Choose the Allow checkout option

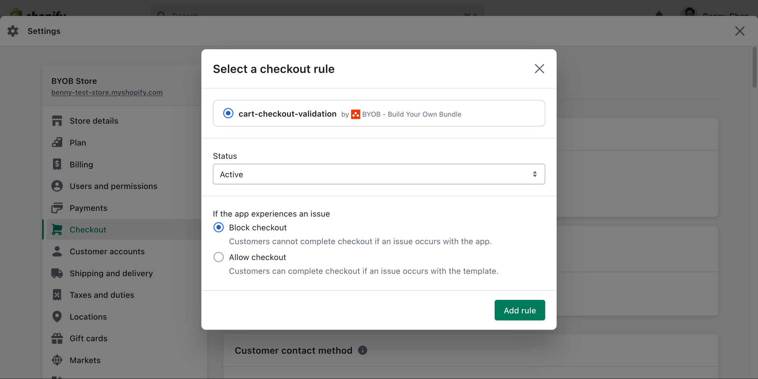click(x=219, y=257)
